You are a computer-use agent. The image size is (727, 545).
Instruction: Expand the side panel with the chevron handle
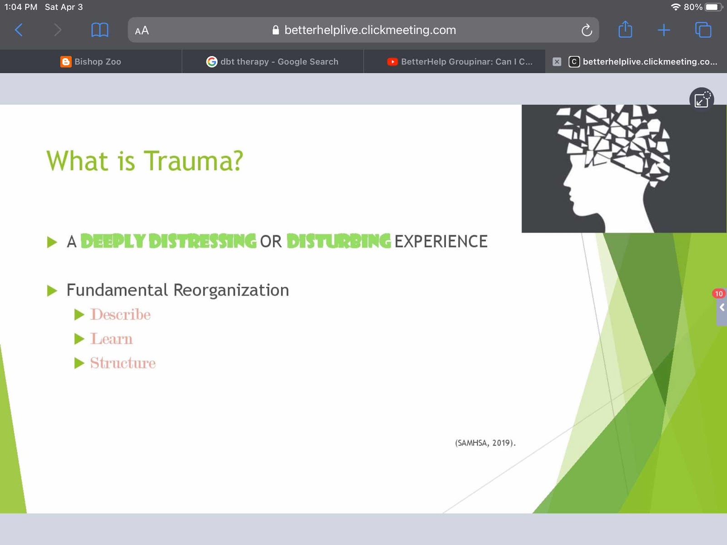(722, 307)
